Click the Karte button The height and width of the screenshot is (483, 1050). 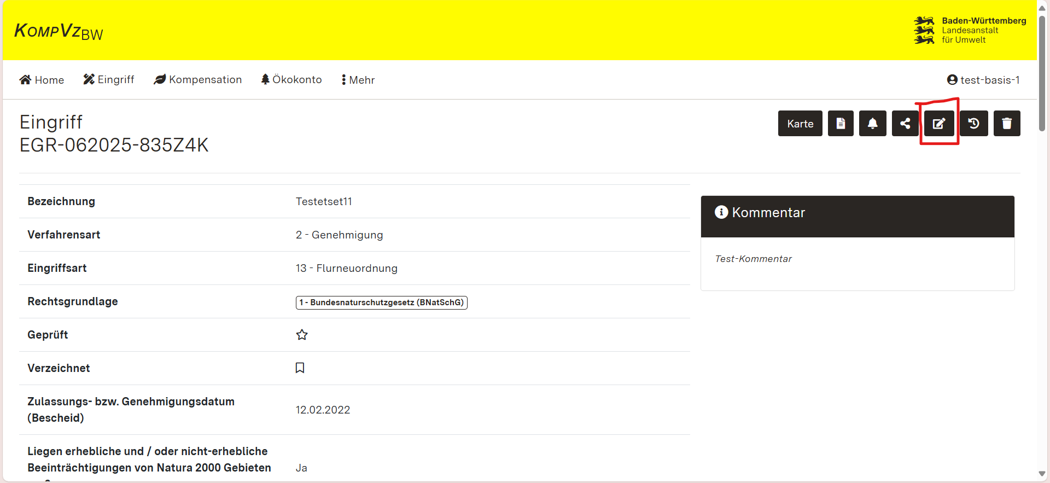[x=800, y=124]
